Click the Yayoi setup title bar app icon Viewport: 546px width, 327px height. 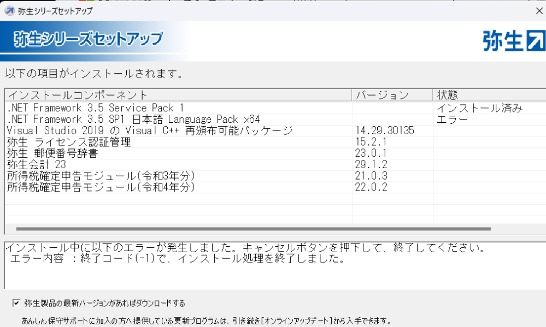(9, 11)
